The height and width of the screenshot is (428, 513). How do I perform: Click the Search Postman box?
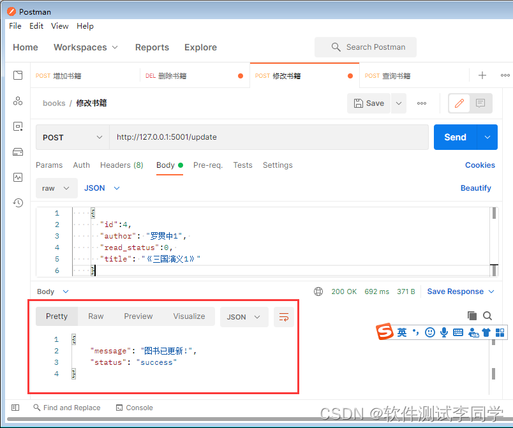click(366, 47)
